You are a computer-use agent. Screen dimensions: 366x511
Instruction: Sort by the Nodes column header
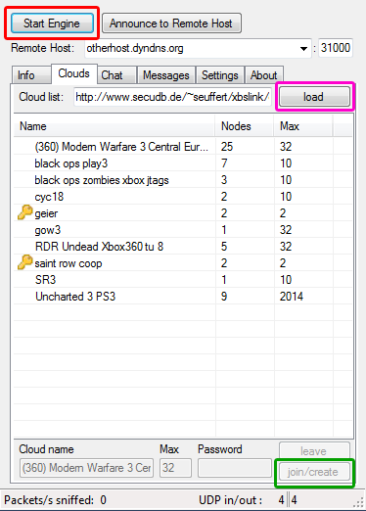[x=244, y=126]
